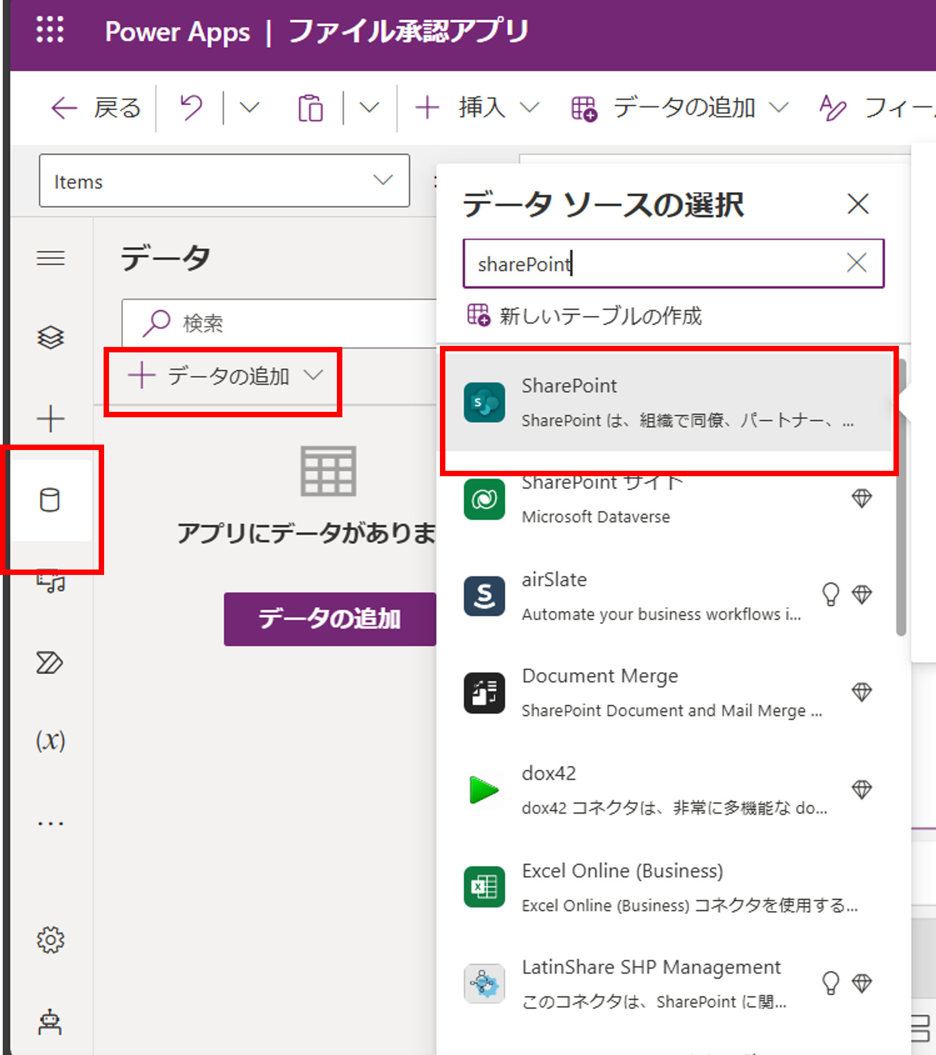The image size is (936, 1055).
Task: Click the premium diamond on LatinShare row
Action: click(x=861, y=983)
